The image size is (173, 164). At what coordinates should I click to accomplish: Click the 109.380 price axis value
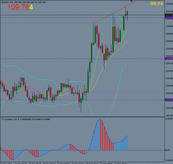(169, 78)
